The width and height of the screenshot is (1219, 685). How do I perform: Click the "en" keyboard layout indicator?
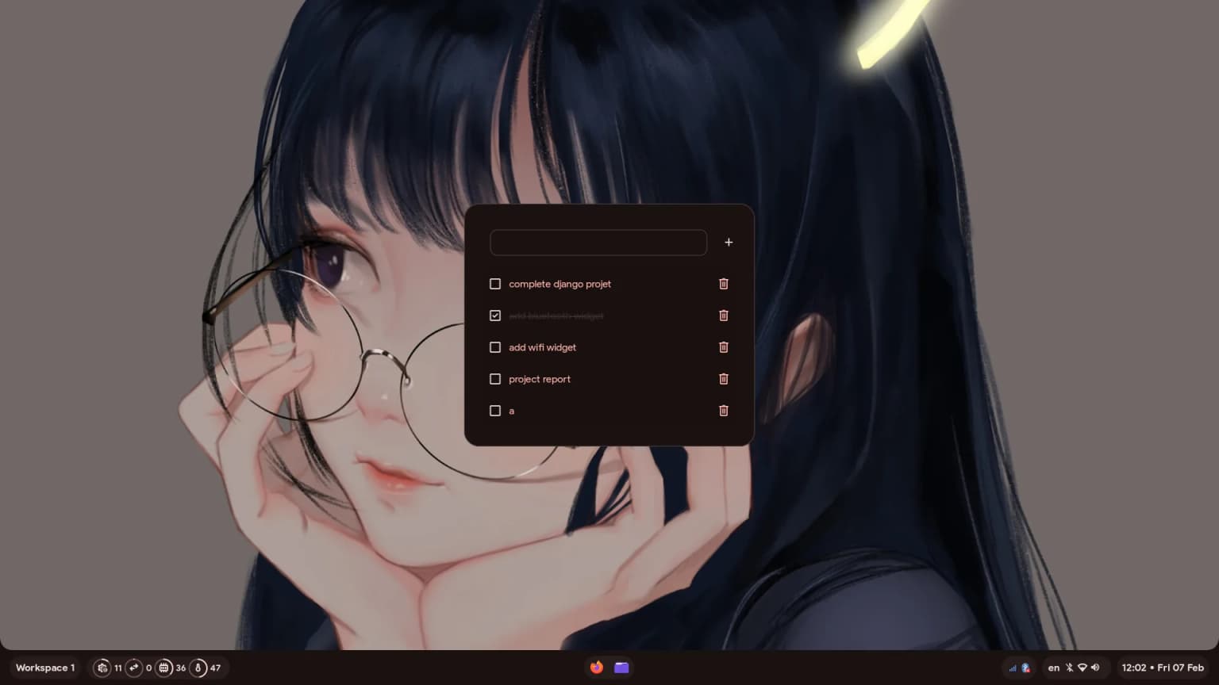(1054, 668)
